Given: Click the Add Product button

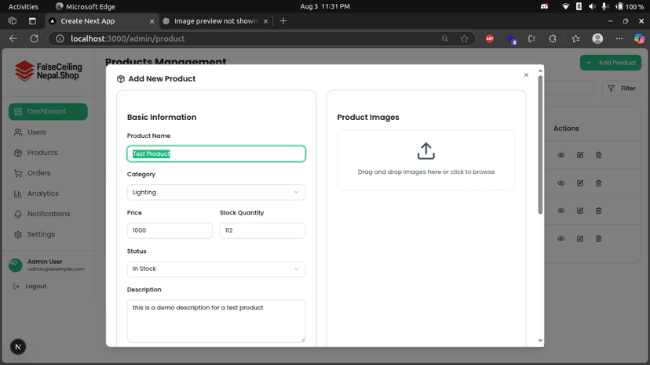Looking at the screenshot, I should (610, 63).
